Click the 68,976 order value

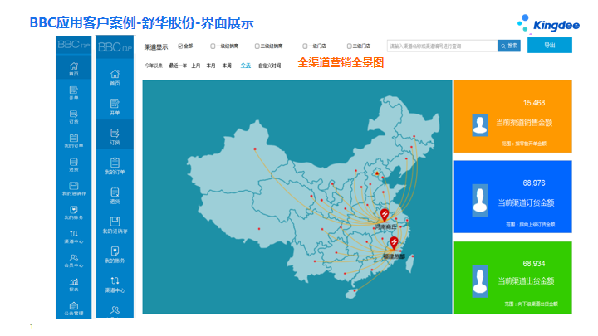pyautogui.click(x=534, y=183)
